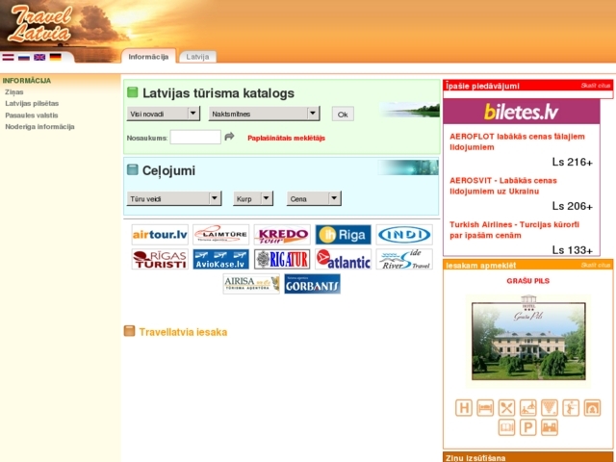Click the Ls 216+ price

pos(572,162)
